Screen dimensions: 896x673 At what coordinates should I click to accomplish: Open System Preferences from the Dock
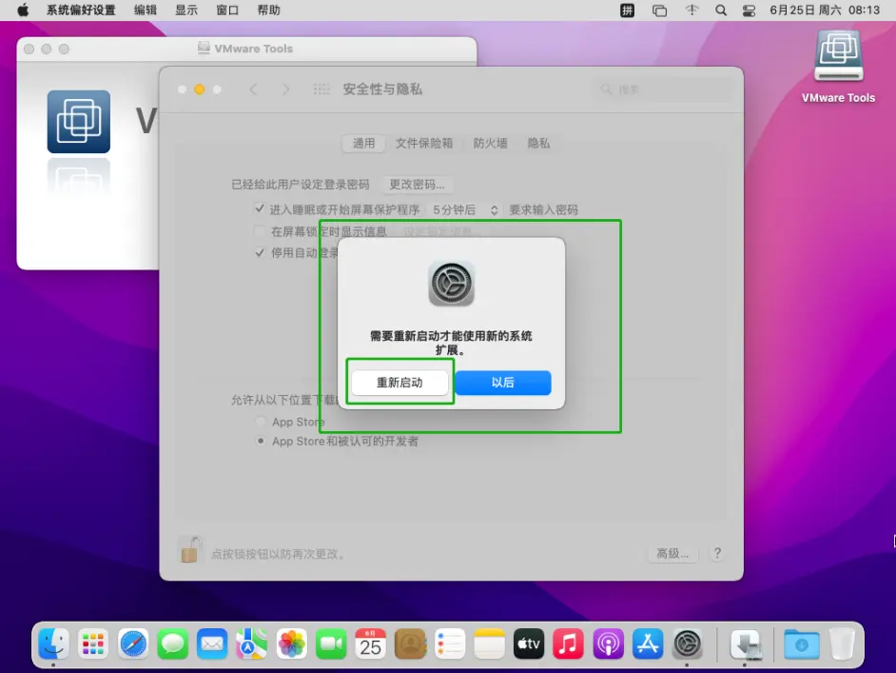point(688,644)
